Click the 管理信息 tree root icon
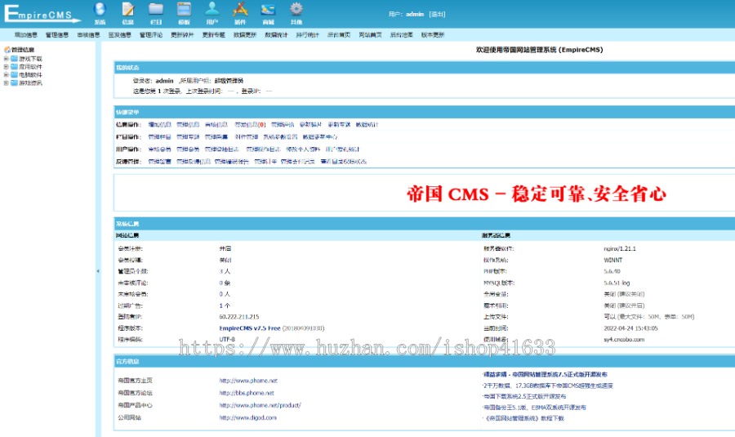The width and height of the screenshot is (735, 437). point(7,49)
